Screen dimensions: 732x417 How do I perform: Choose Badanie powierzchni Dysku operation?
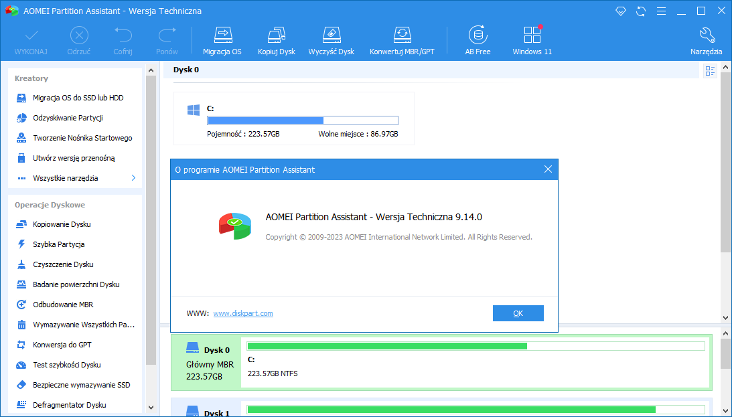click(x=75, y=284)
